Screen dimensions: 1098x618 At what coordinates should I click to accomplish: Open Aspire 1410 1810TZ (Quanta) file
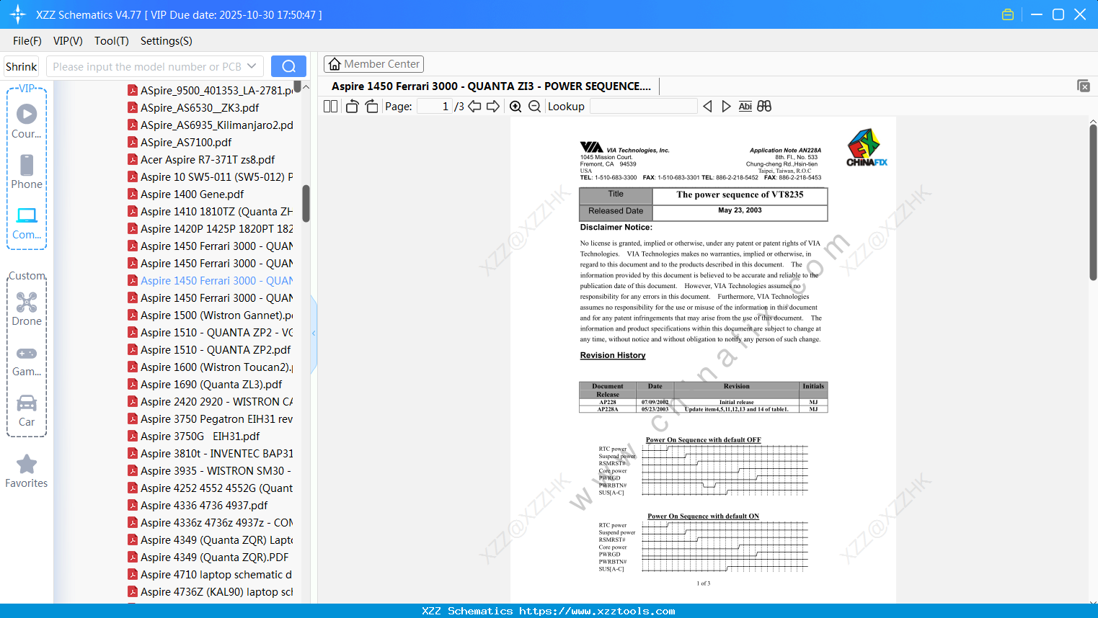216,211
